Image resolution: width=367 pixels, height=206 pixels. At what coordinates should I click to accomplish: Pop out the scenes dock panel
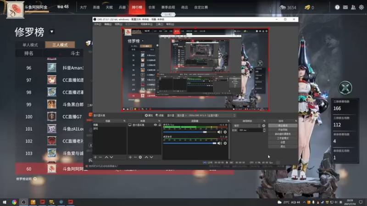point(124,121)
